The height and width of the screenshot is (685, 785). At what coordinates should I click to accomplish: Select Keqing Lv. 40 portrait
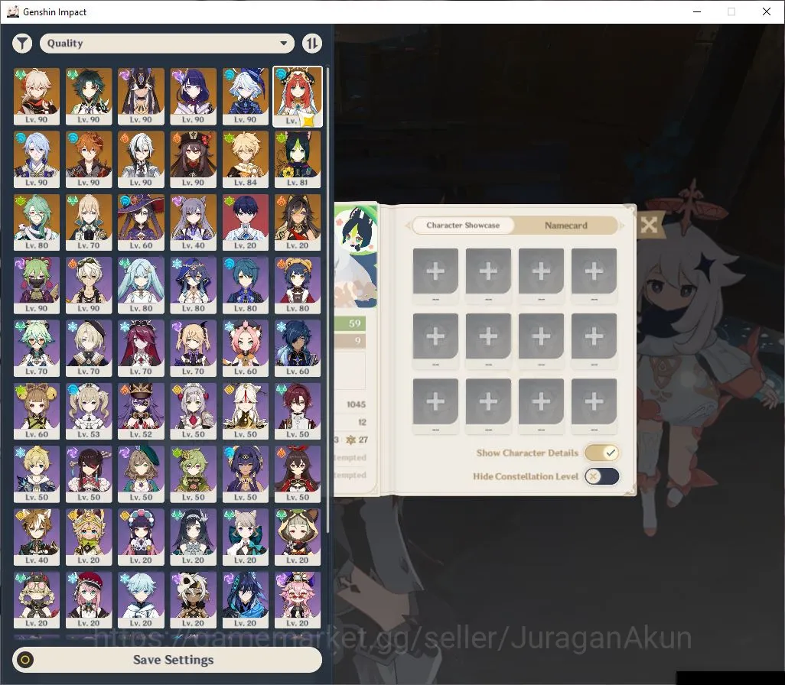tap(194, 222)
